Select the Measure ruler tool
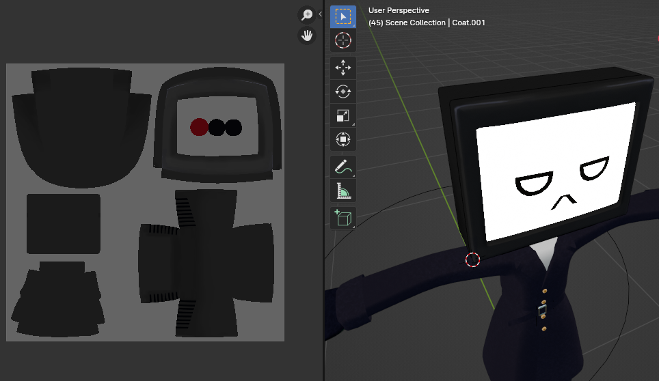Image resolution: width=659 pixels, height=381 pixels. [x=343, y=190]
